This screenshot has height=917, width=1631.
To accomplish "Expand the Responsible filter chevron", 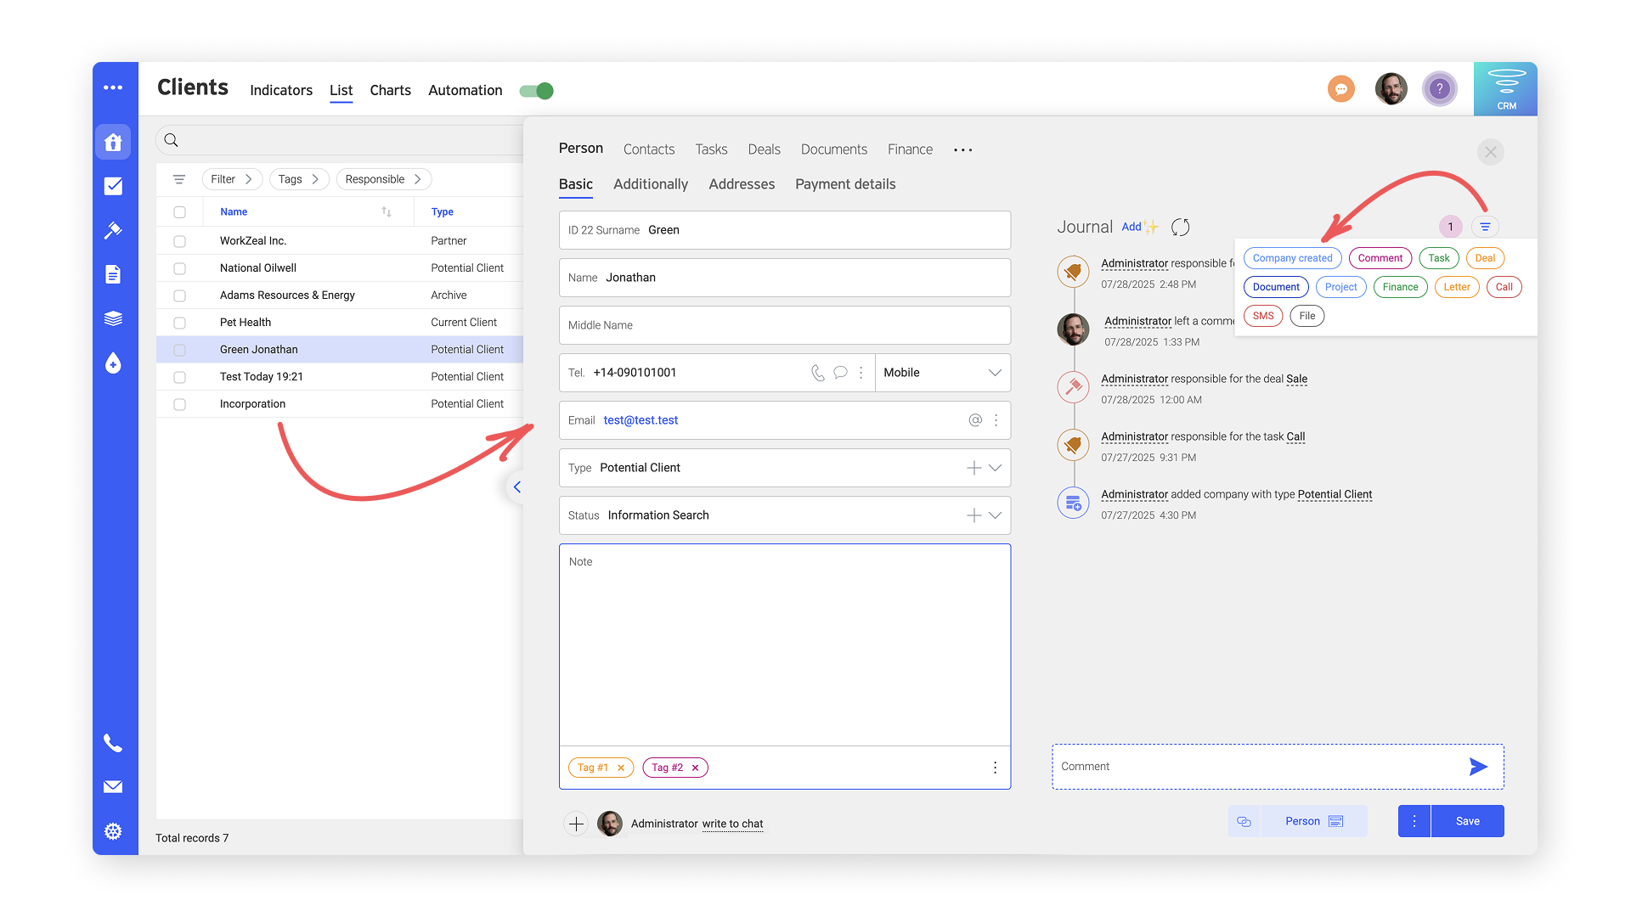I will coord(418,179).
